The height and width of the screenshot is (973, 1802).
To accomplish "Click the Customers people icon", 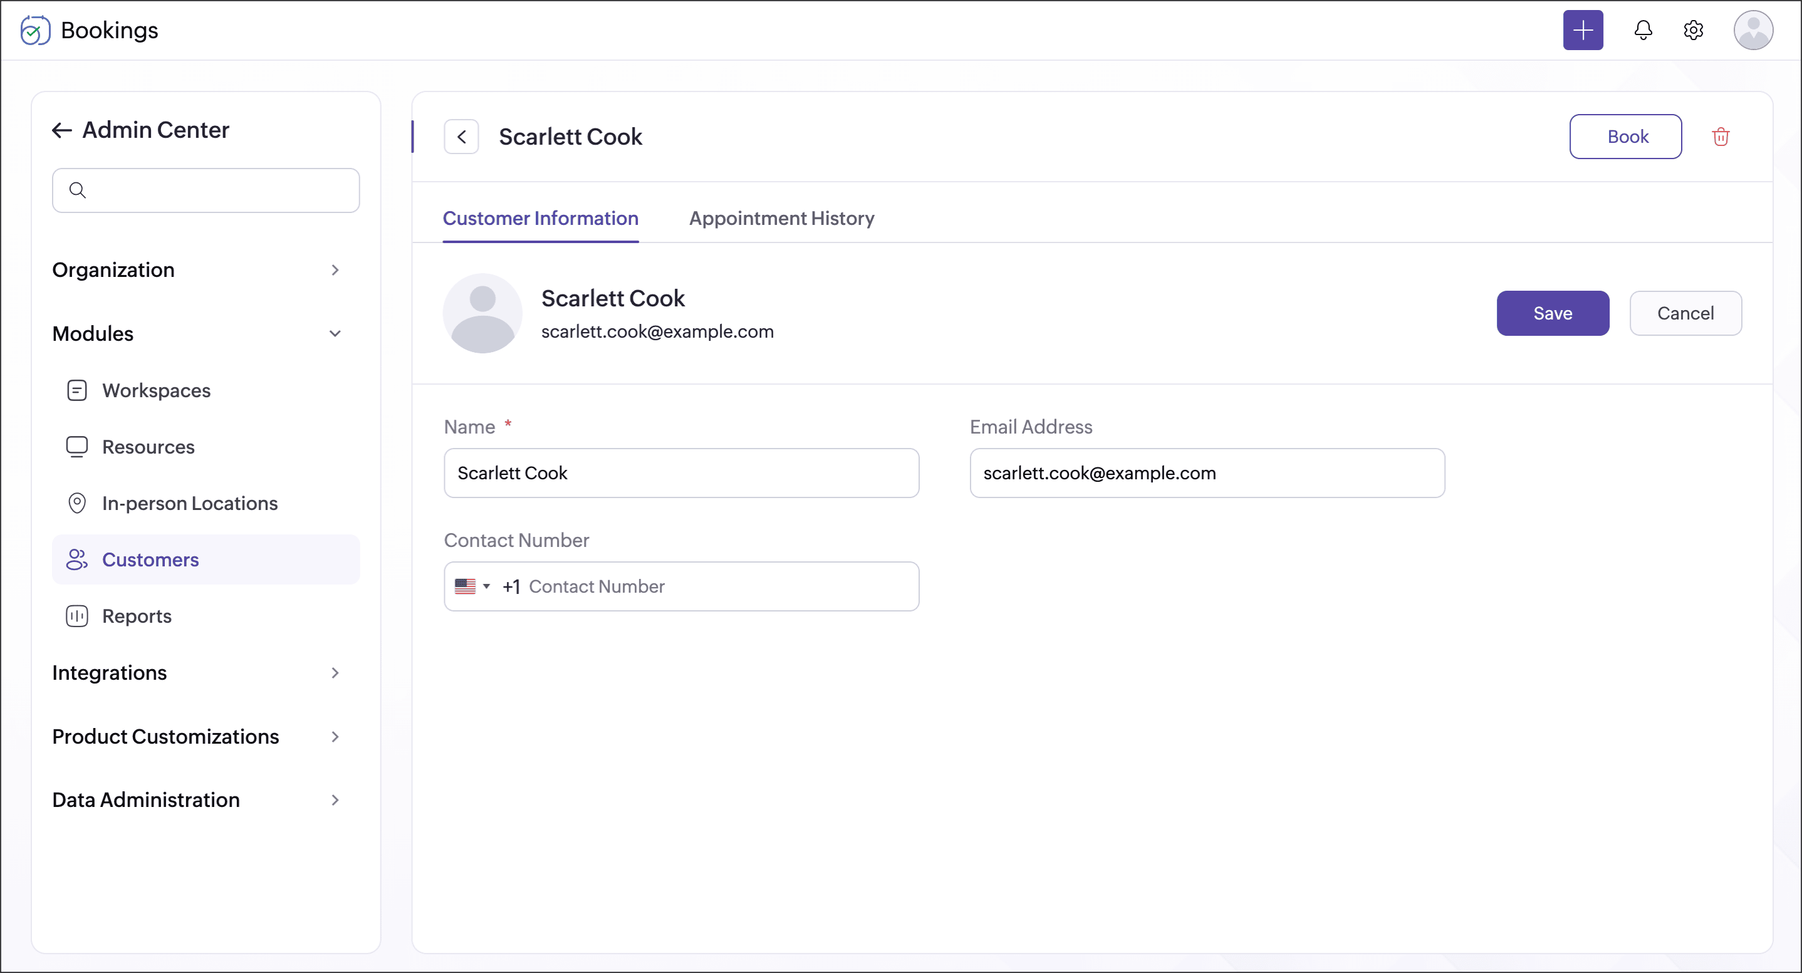I will (x=77, y=559).
